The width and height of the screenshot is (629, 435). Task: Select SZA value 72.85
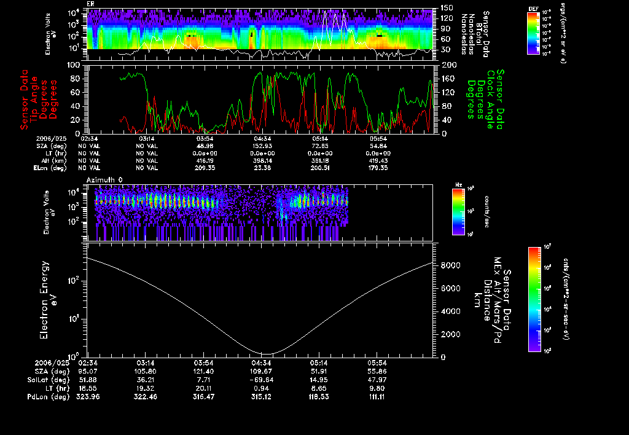coord(320,146)
